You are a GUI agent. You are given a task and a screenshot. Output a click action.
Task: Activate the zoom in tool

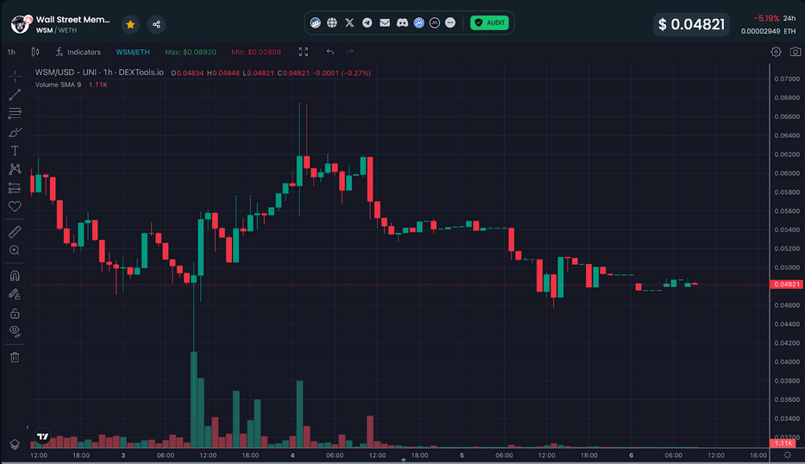[x=15, y=250]
